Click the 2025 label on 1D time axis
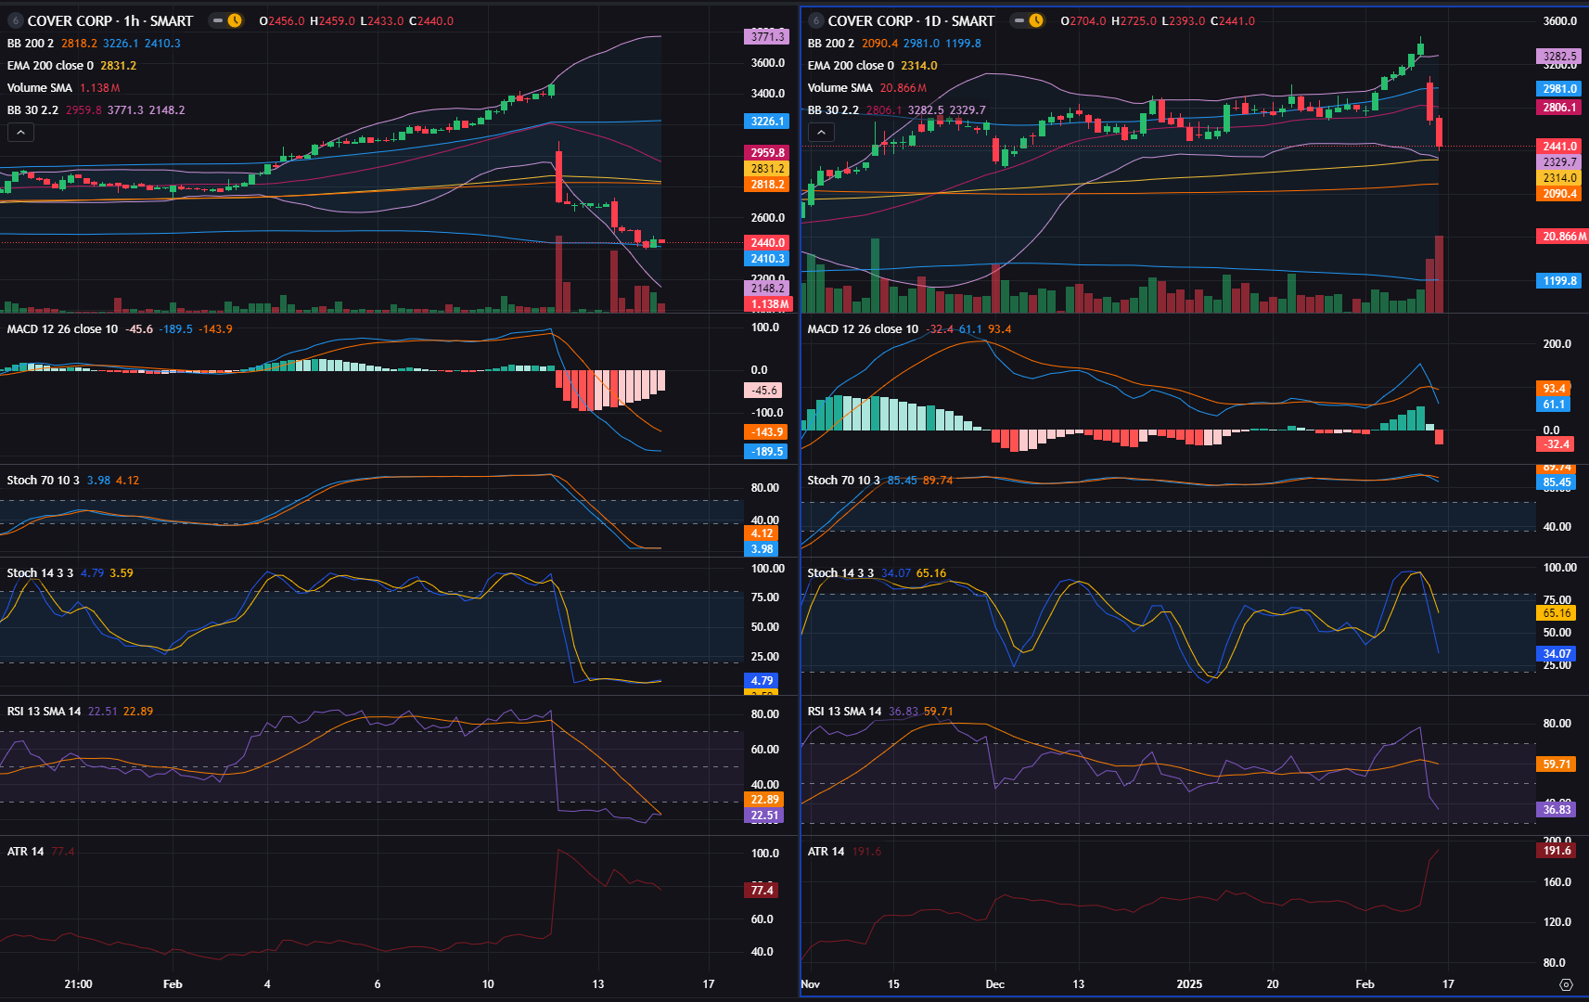This screenshot has width=1589, height=1002. point(1189,984)
